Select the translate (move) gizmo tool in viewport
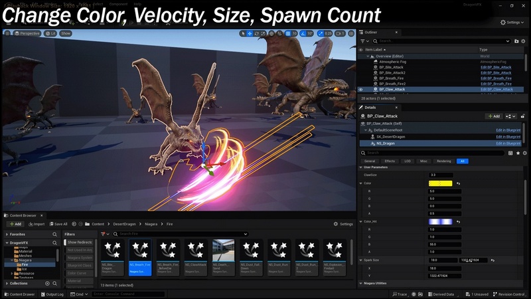This screenshot has width=531, height=299. tap(250, 33)
